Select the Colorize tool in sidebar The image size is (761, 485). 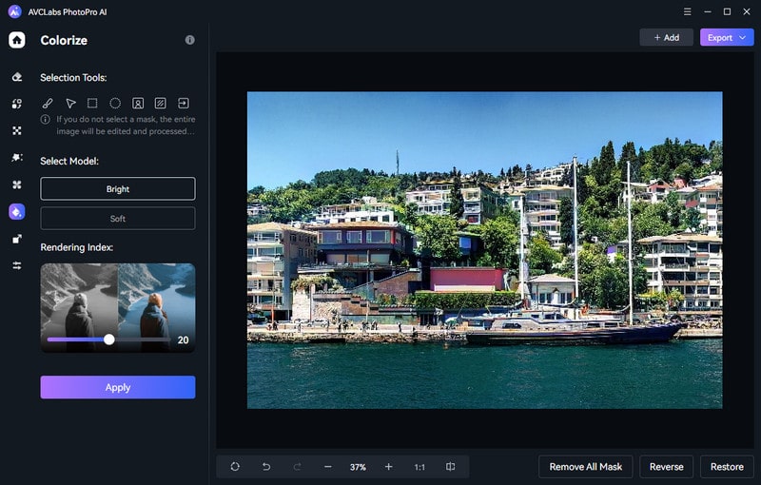coord(17,211)
